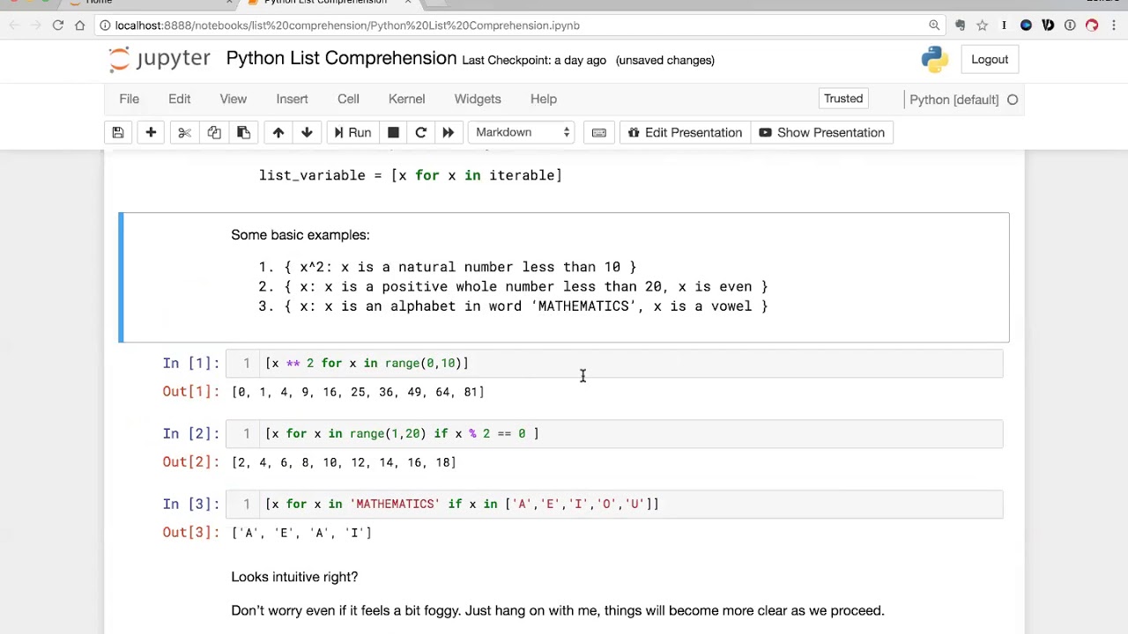1128x634 pixels.
Task: Interrupt the kernel with the stop icon
Action: coord(393,132)
